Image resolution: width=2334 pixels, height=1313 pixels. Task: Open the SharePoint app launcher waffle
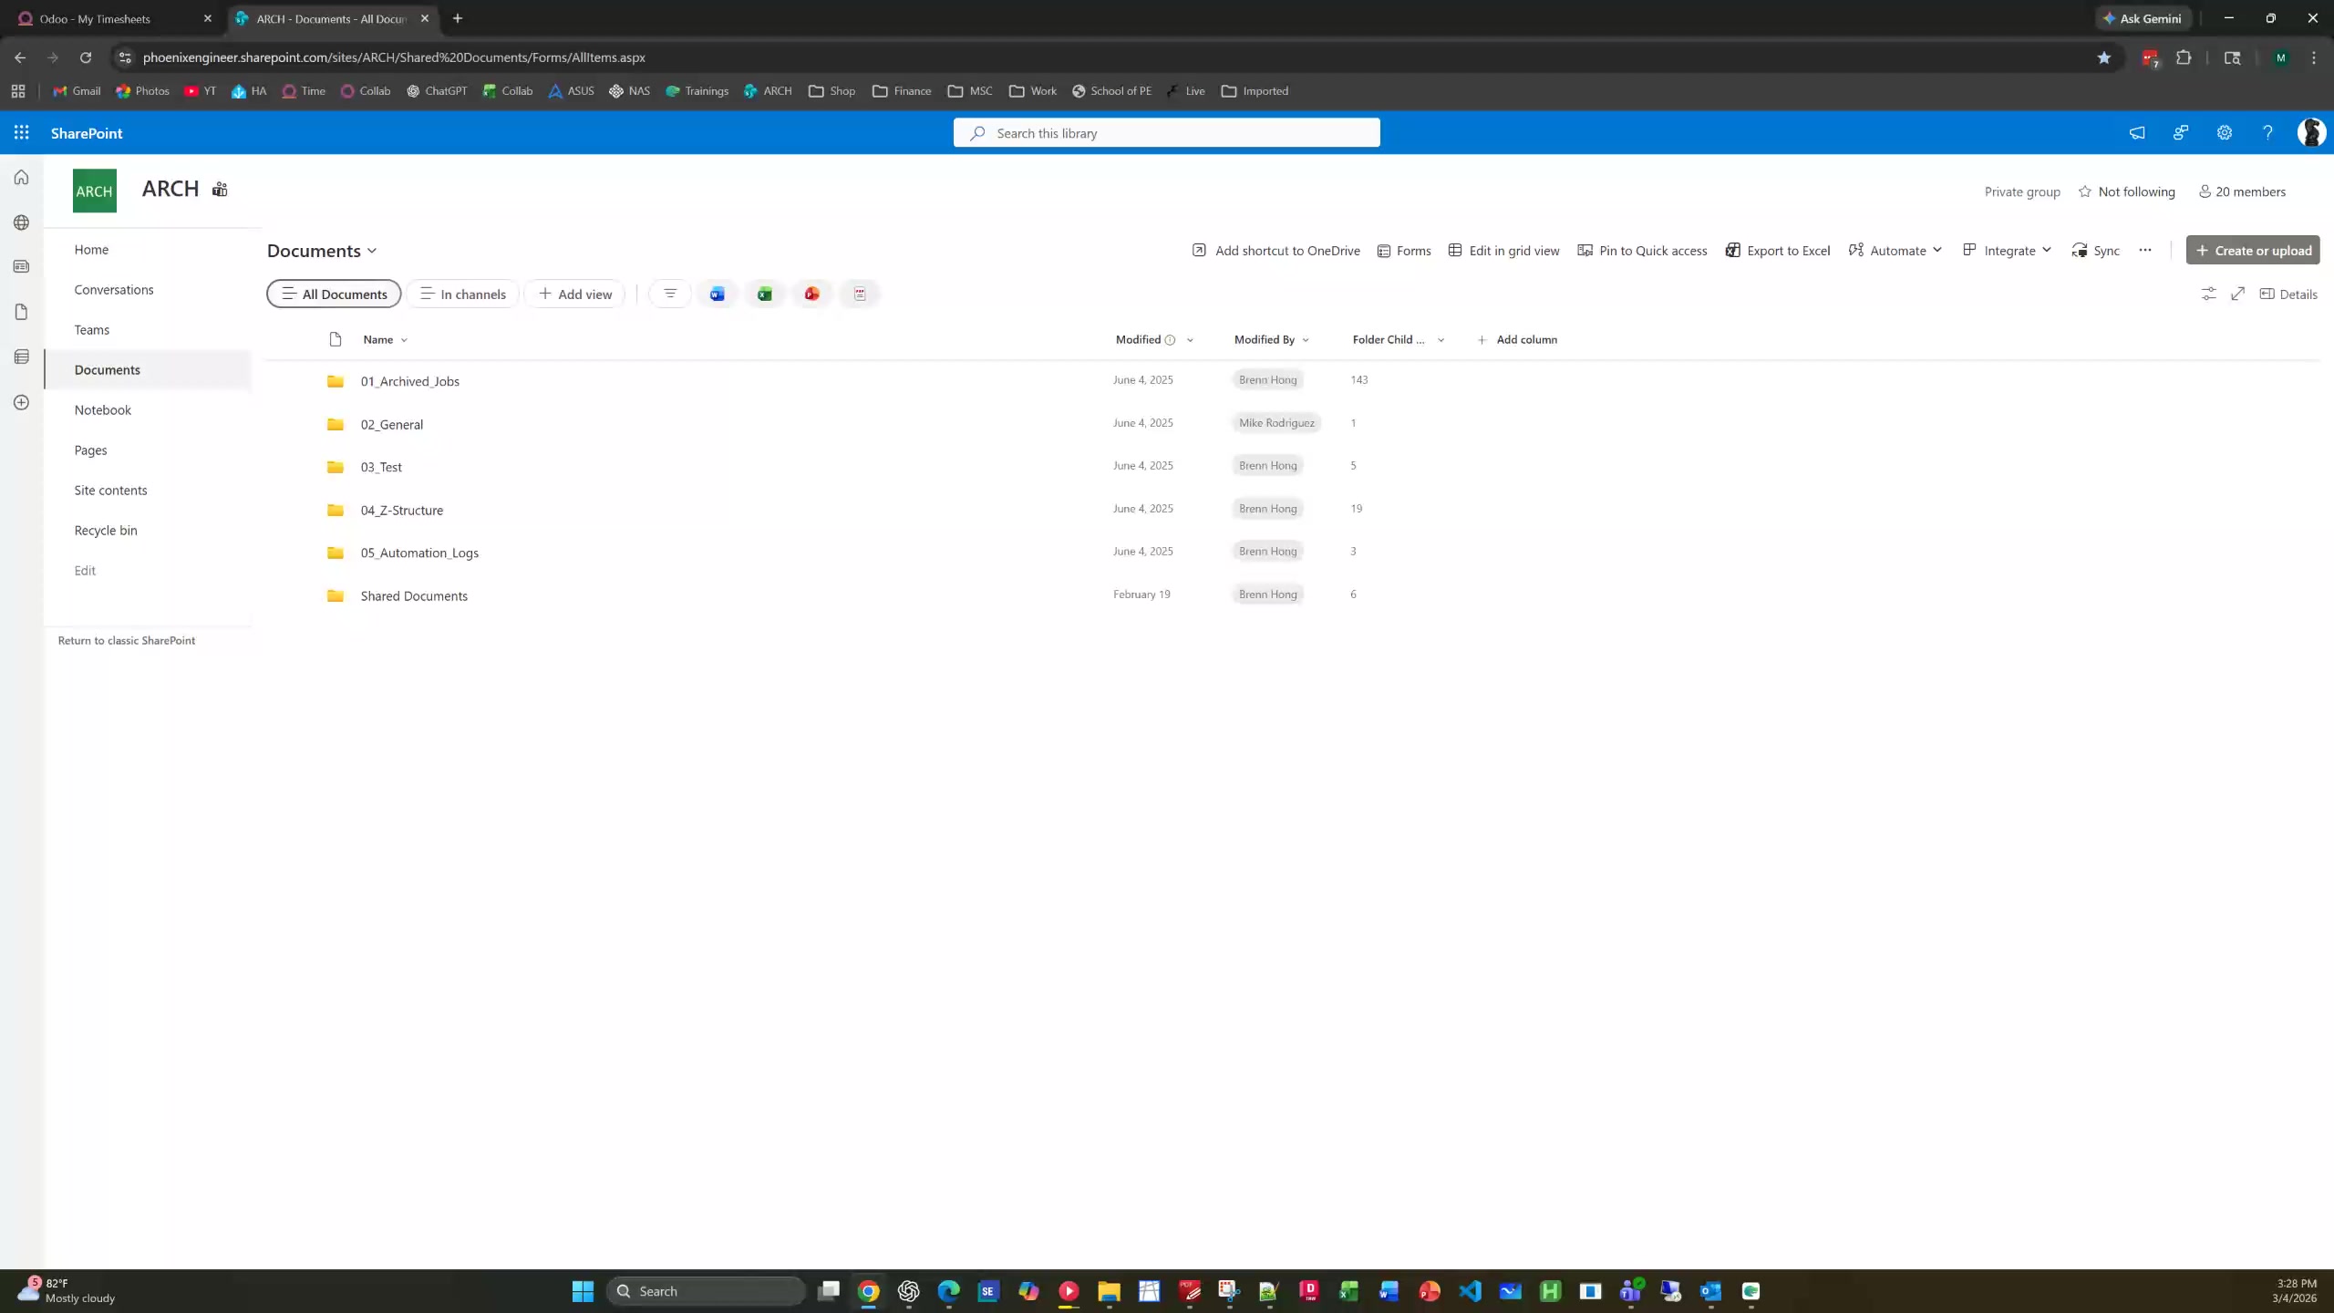22,133
